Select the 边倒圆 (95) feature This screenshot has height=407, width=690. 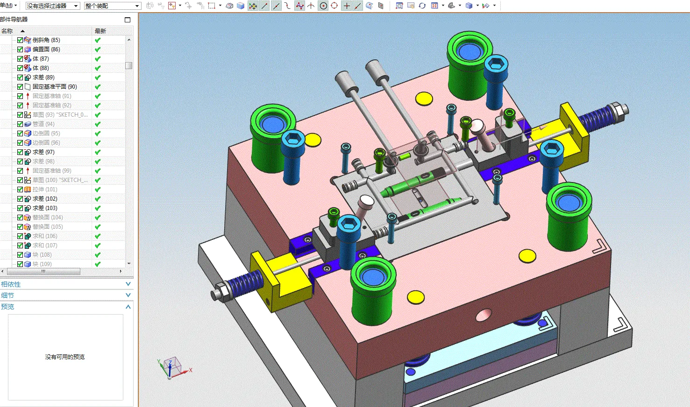click(x=63, y=133)
